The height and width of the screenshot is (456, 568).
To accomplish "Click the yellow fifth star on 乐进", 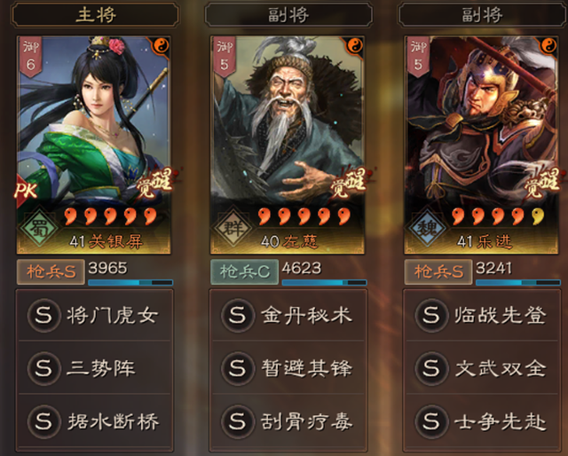I will pos(539,216).
